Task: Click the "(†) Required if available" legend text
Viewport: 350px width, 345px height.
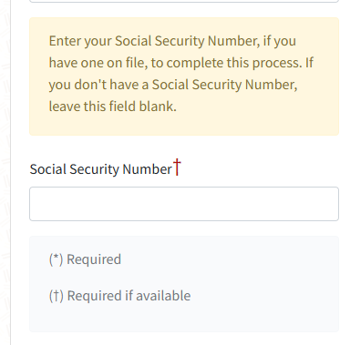Action: point(119,296)
